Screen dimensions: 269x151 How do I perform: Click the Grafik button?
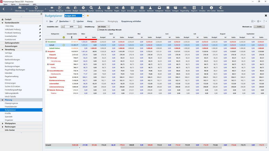coord(259,26)
